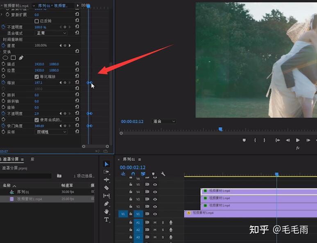
Task: Open 序列01 timeline panel menu
Action: point(140,160)
